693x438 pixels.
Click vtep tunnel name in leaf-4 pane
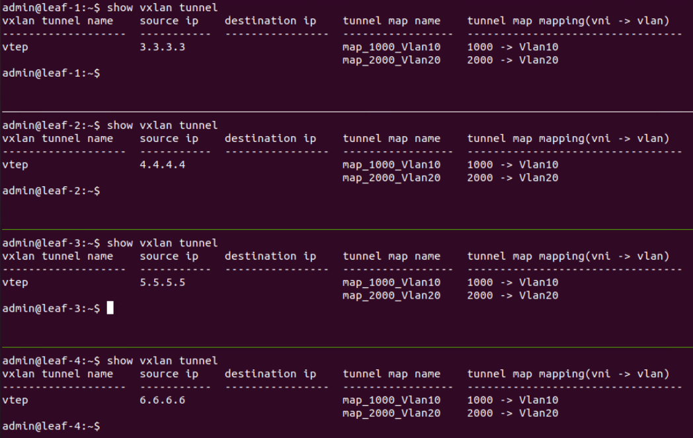pos(15,400)
